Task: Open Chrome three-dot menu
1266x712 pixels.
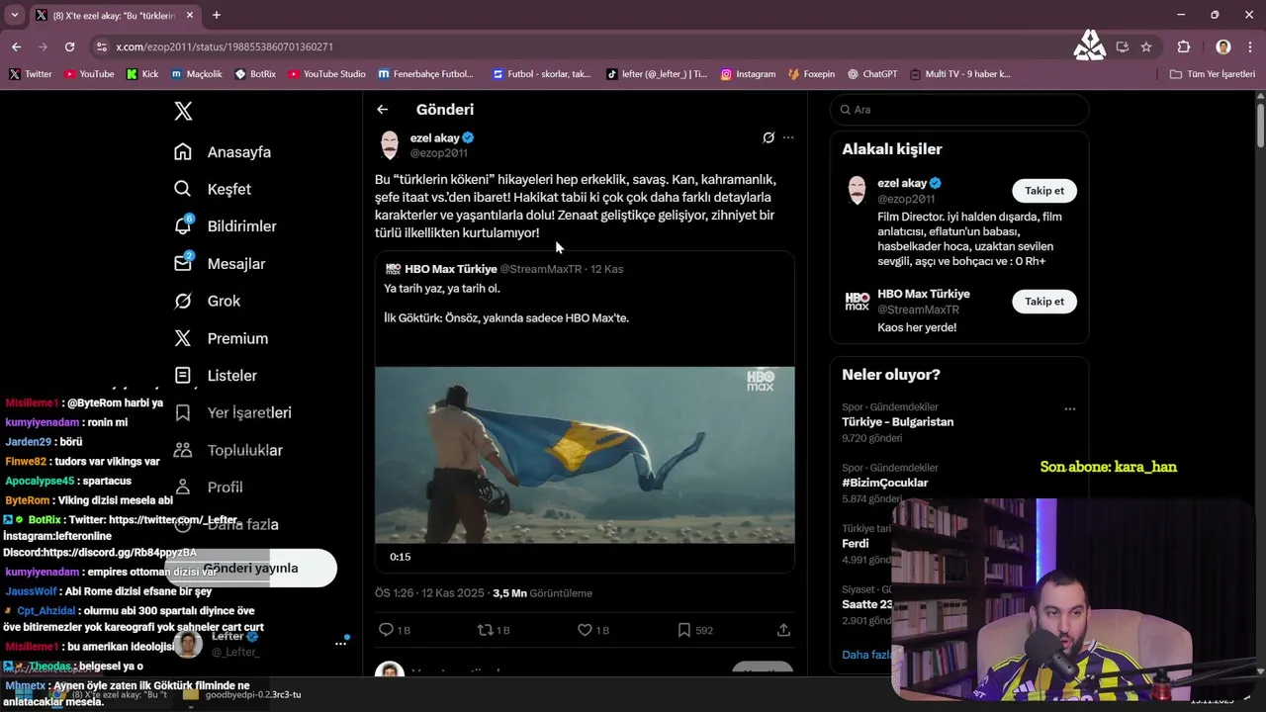Action: coord(1249,46)
